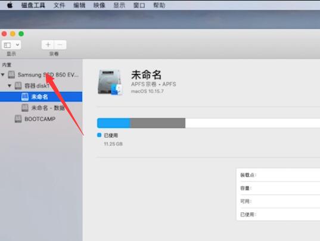
Task: Click the large macOS volume disk icon
Action: (x=110, y=82)
